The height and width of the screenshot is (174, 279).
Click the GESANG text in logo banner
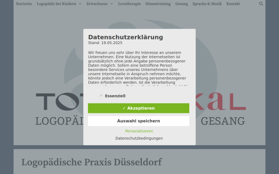[x=223, y=121]
